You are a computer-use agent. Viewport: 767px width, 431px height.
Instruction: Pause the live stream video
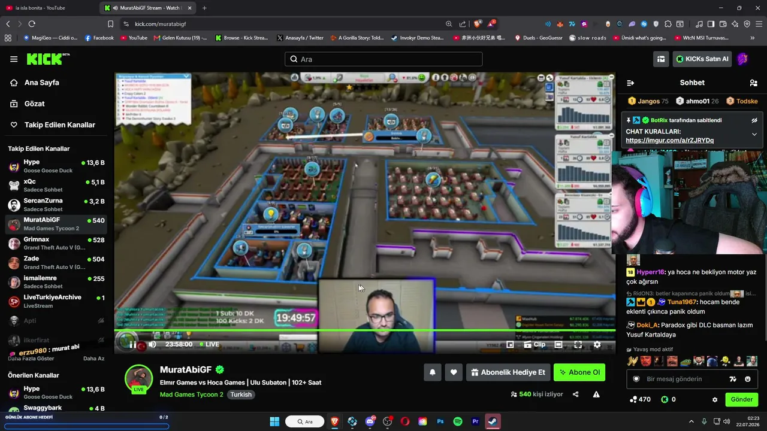click(x=132, y=344)
